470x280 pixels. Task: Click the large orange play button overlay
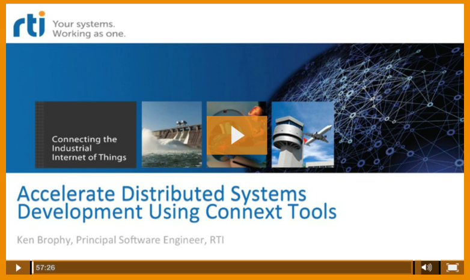pos(237,136)
